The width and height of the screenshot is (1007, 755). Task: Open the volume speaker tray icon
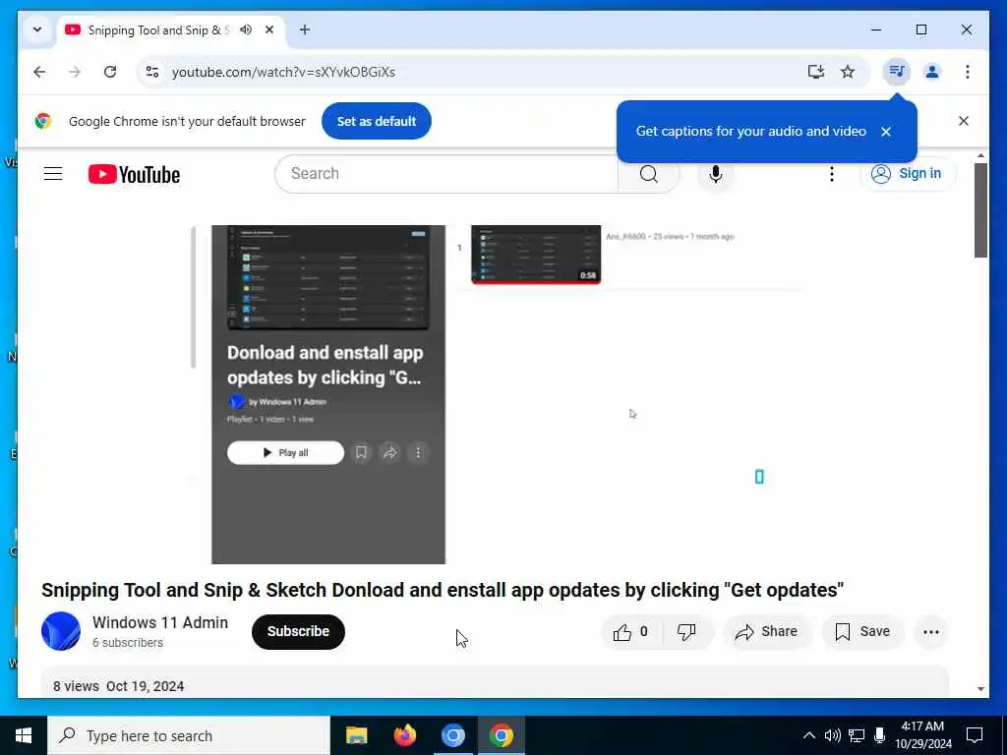click(832, 735)
